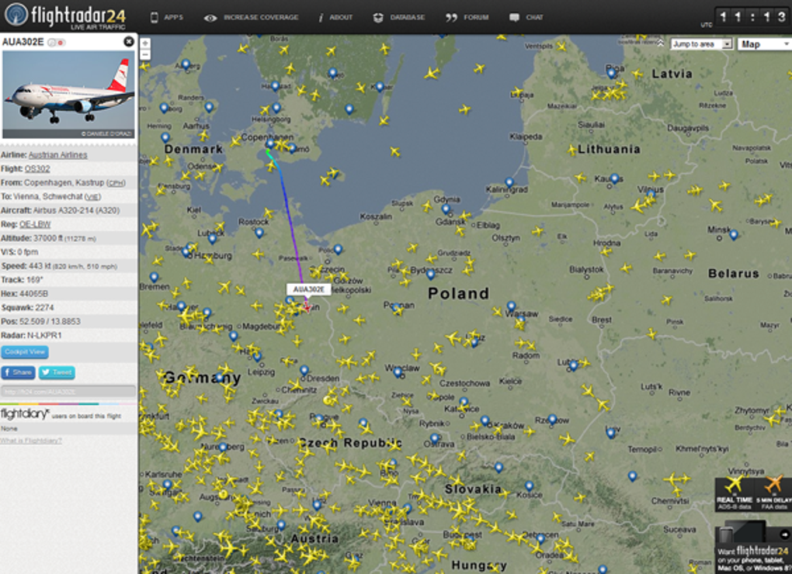Image resolution: width=792 pixels, height=574 pixels.
Task: Select the AUA302E aircraft marker on map
Action: pyautogui.click(x=307, y=306)
